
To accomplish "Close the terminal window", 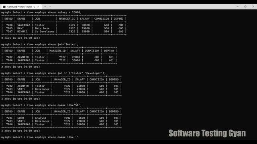I will (253, 6).
